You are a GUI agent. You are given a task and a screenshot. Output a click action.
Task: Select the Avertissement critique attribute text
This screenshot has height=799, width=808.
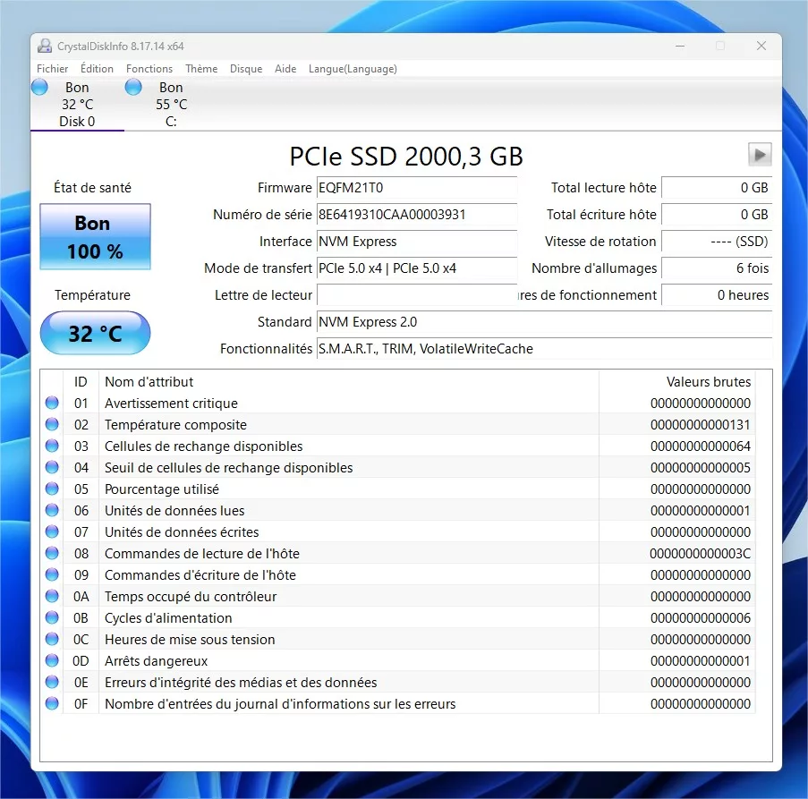(171, 404)
